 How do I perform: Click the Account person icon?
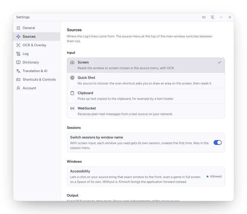coord(18,88)
